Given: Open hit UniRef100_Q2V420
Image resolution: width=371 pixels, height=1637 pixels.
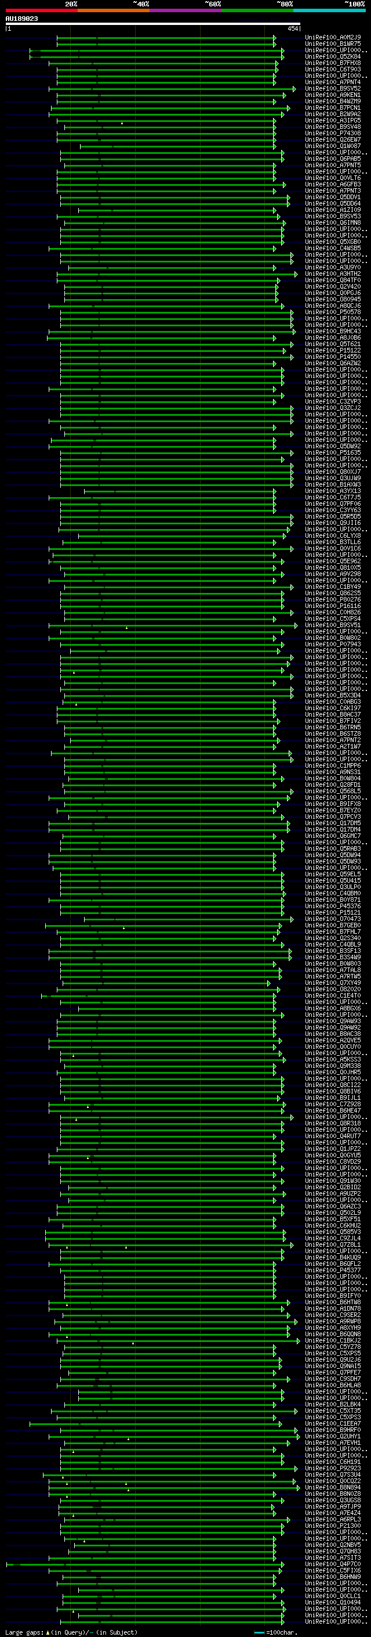Looking at the screenshot, I should pyautogui.click(x=333, y=287).
